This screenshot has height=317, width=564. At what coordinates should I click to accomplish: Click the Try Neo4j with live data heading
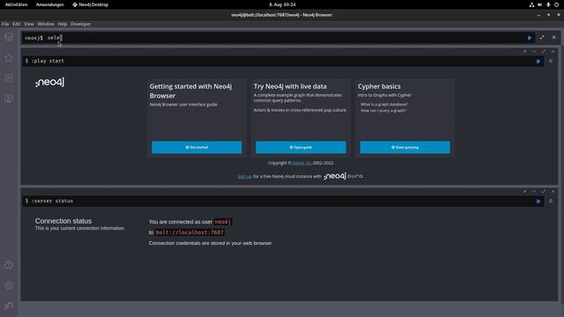coord(290,86)
